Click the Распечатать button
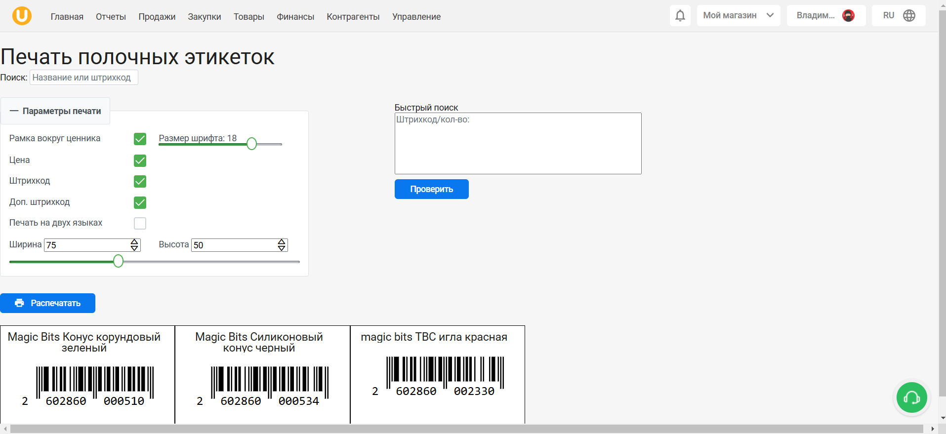 pyautogui.click(x=47, y=303)
